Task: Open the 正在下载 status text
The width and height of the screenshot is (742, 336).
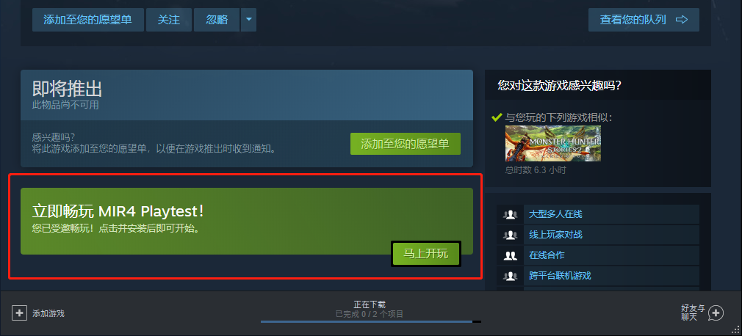Action: [x=370, y=304]
